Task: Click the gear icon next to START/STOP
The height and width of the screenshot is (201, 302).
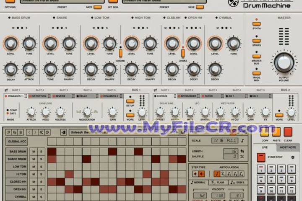Action: click(293, 157)
